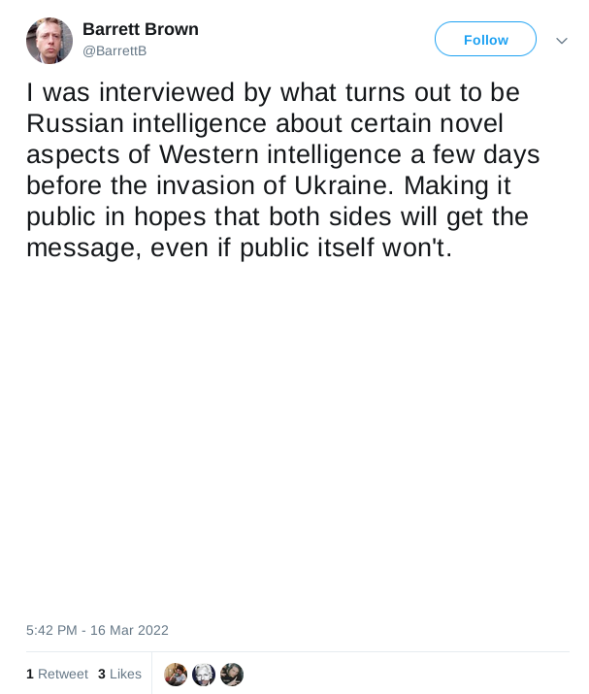Show the 3 Likes list
The width and height of the screenshot is (589, 694).
pyautogui.click(x=119, y=674)
